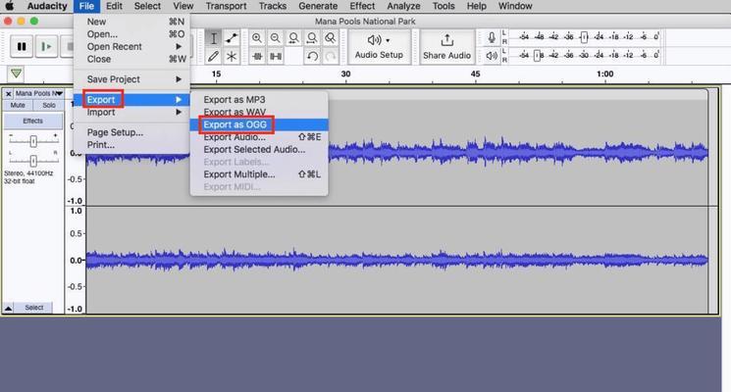
Task: Click the green timeline playhead triangle
Action: (16, 73)
